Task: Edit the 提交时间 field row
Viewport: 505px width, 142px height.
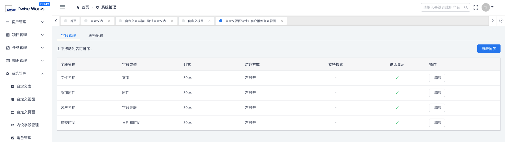Action: click(437, 123)
